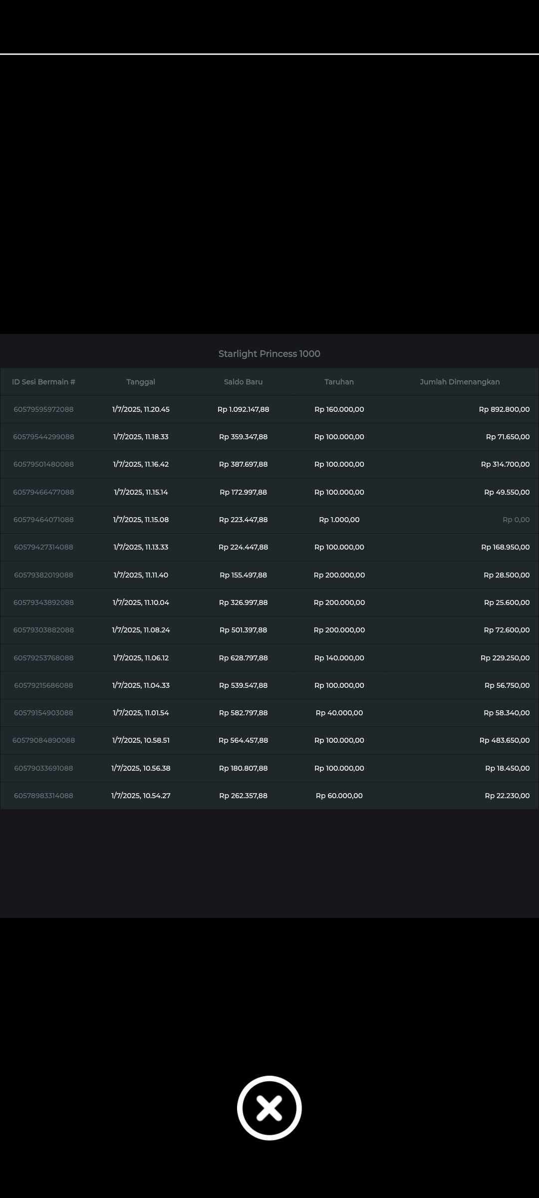Screen dimensions: 539x1198
Task: Select session ID 60579215686088
Action: click(43, 685)
